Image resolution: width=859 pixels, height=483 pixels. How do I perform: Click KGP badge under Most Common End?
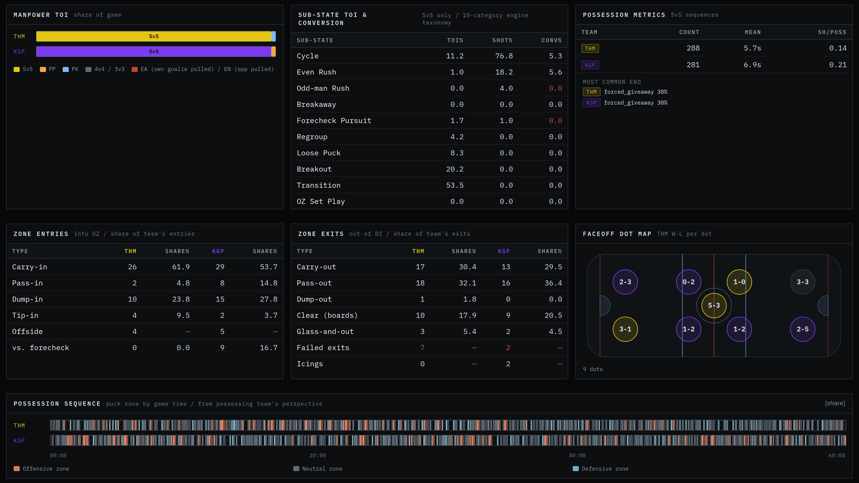(x=591, y=103)
